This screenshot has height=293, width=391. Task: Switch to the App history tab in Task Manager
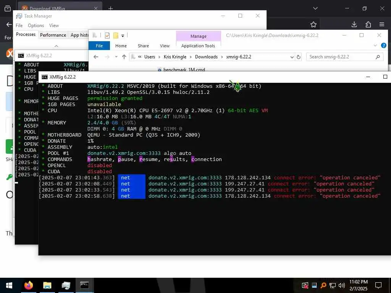click(x=79, y=35)
